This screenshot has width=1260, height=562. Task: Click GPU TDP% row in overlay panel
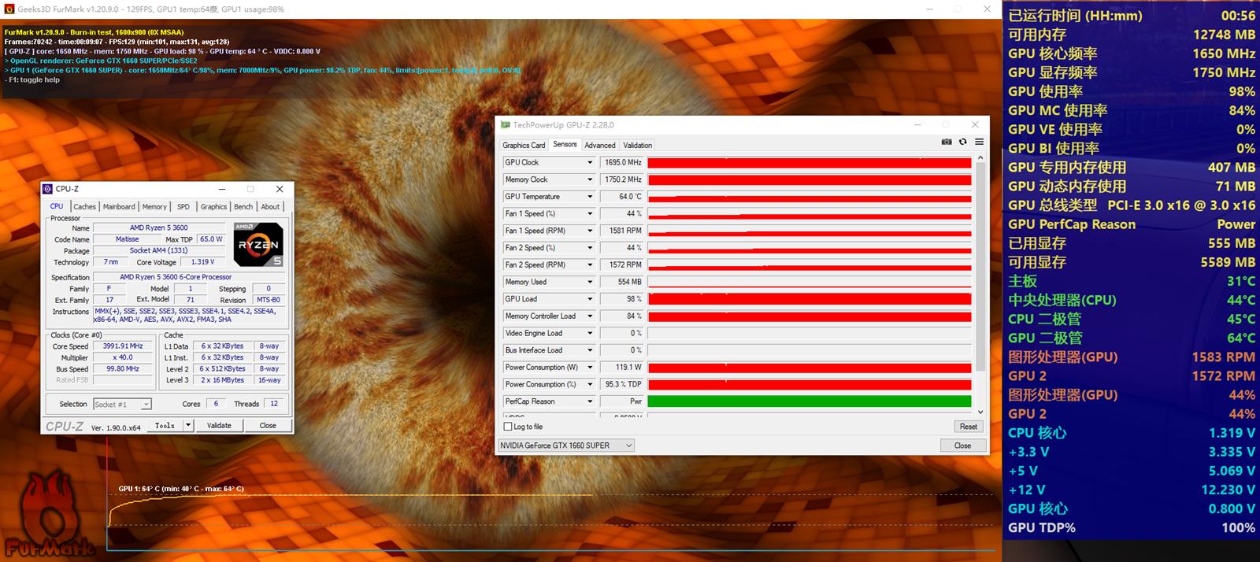1132,527
